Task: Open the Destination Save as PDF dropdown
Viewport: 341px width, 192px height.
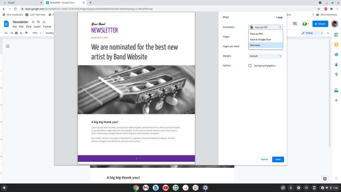Action: tap(265, 27)
